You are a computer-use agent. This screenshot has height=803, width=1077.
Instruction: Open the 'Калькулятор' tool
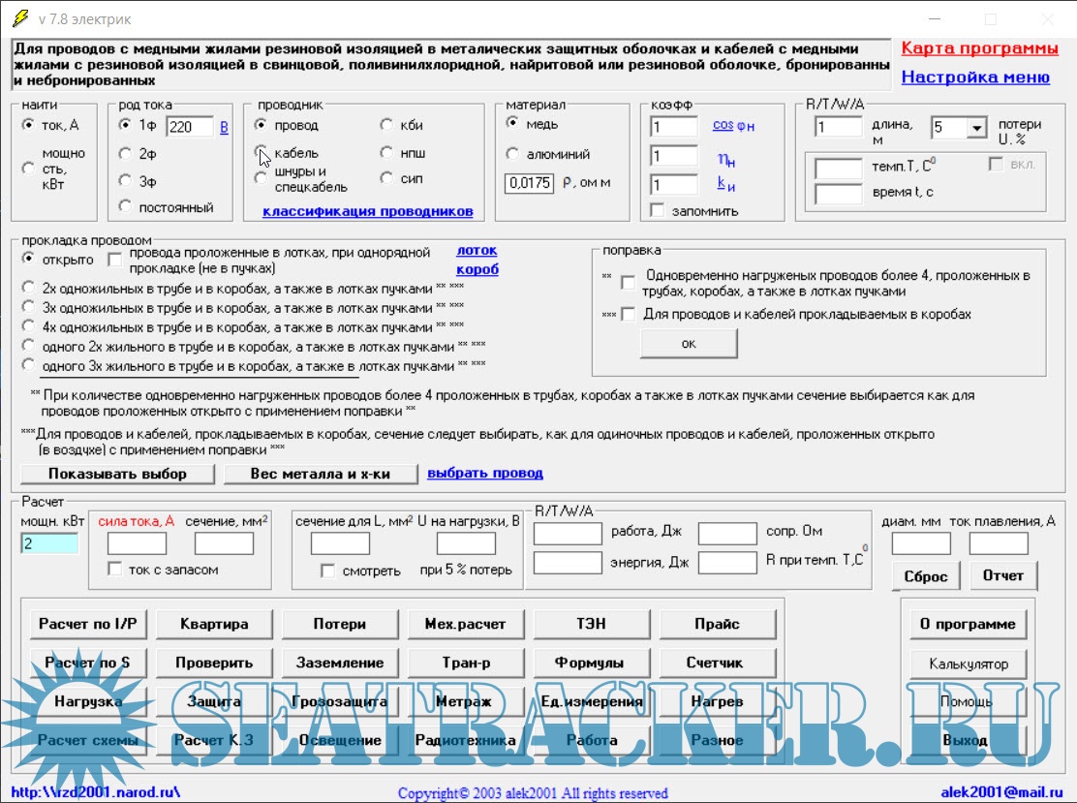pos(969,664)
